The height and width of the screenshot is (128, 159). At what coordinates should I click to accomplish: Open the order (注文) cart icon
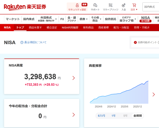(134, 5)
